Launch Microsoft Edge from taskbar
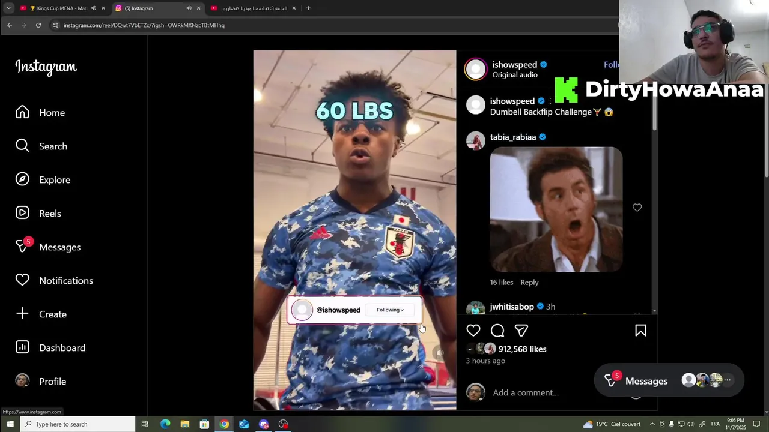The image size is (769, 432). [165, 424]
